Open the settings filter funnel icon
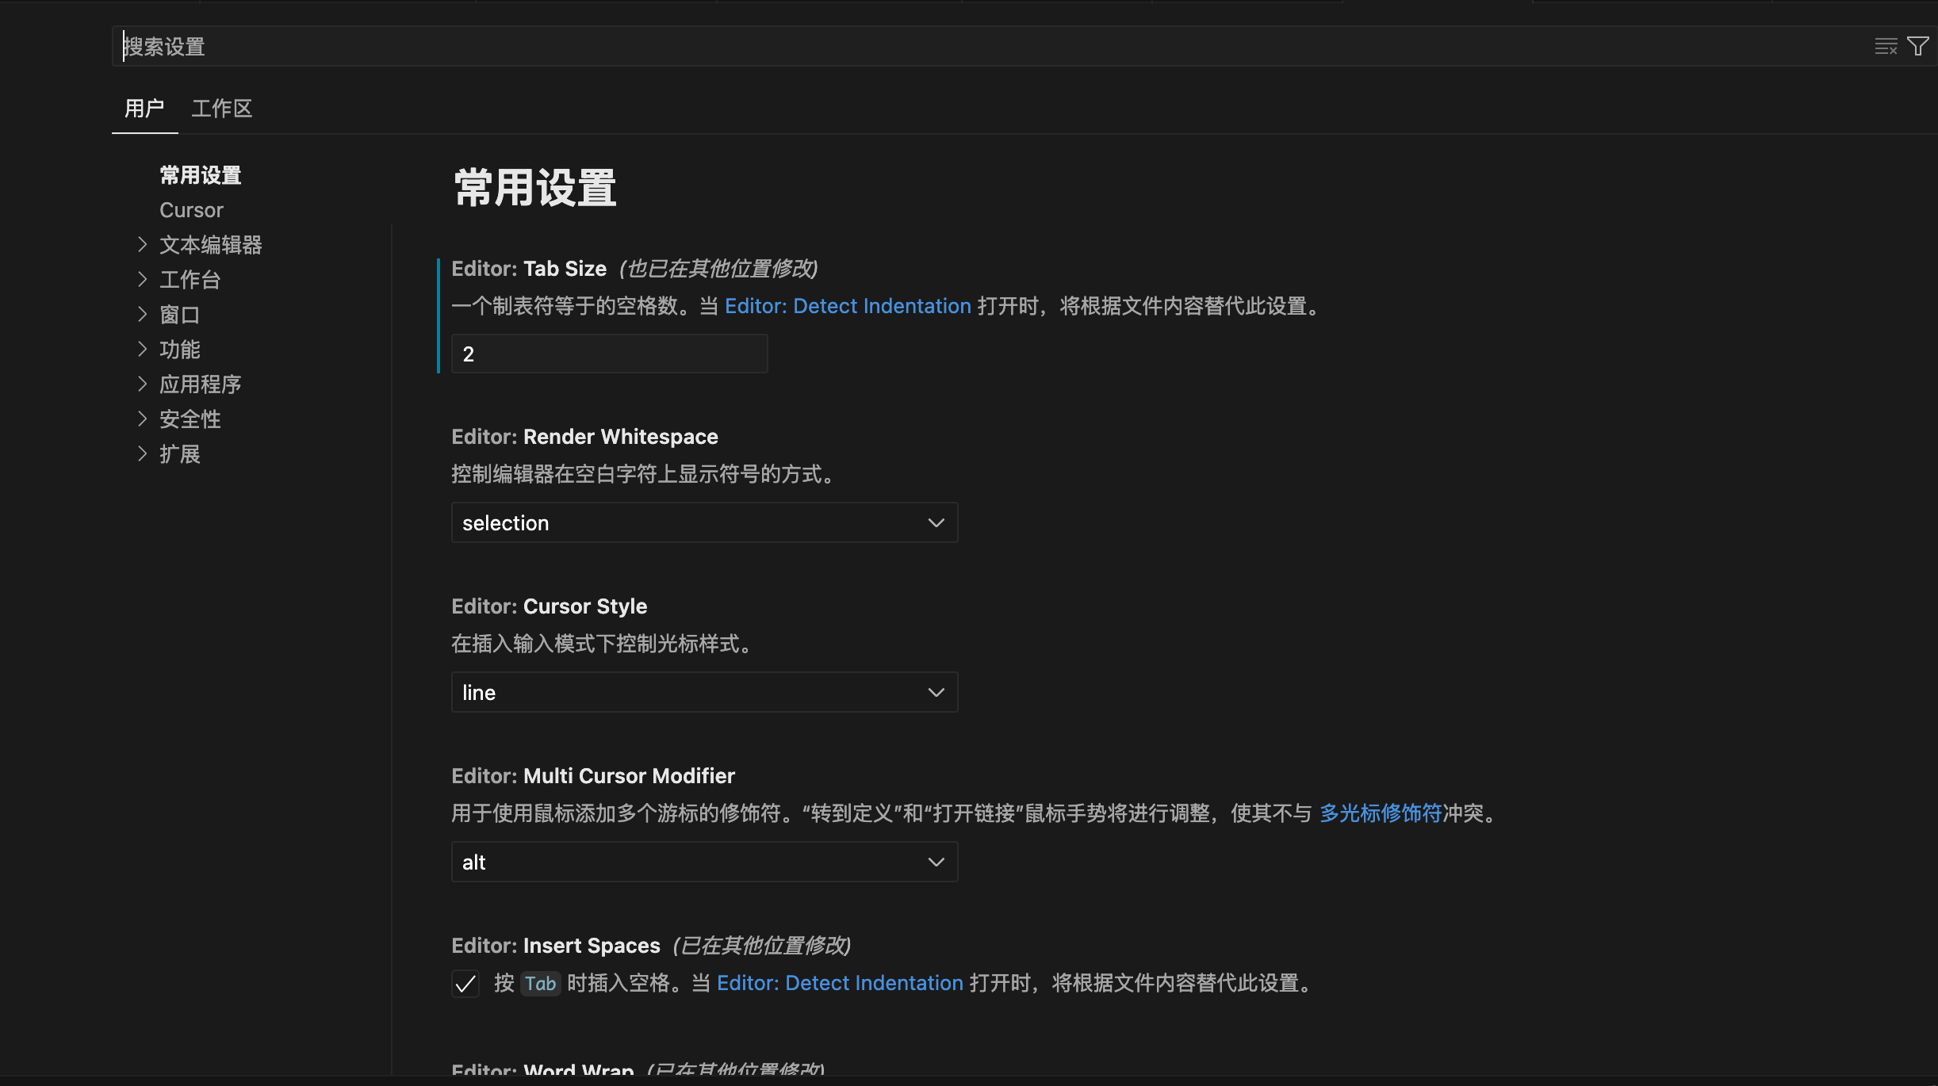The height and width of the screenshot is (1086, 1938). 1917,47
